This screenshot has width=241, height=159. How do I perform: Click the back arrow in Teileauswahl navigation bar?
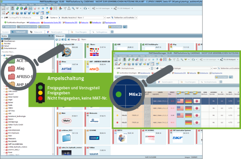[x=57, y=39]
